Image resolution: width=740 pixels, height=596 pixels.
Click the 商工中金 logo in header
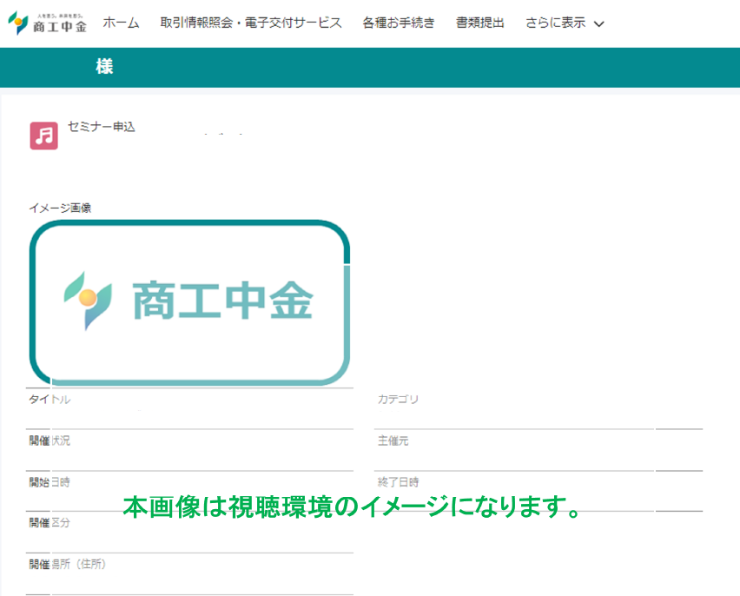click(x=47, y=23)
